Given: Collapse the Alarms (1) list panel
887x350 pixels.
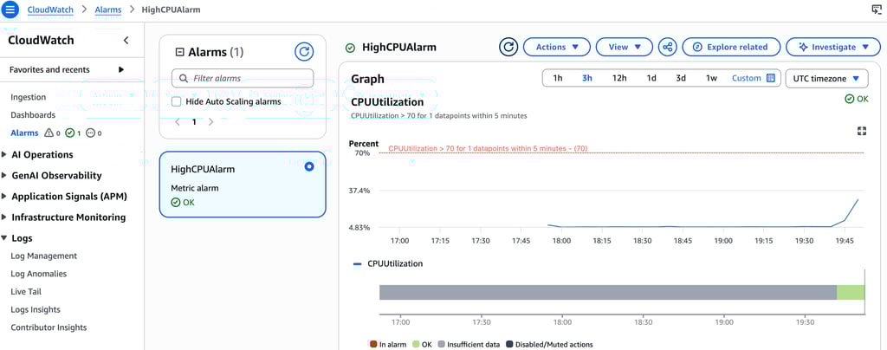Looking at the screenshot, I should point(180,52).
